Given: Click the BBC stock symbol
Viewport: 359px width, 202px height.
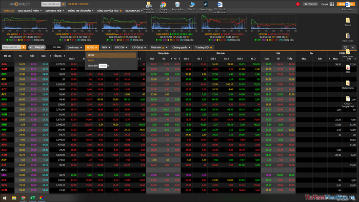Looking at the screenshot, I should click(4, 175).
